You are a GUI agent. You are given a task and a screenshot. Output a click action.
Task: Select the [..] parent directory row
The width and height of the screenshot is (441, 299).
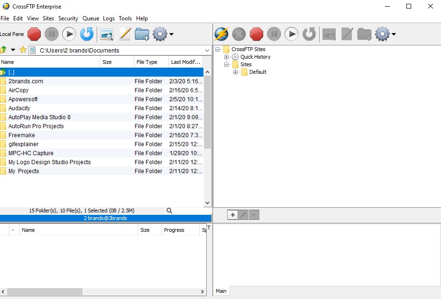[x=101, y=72]
